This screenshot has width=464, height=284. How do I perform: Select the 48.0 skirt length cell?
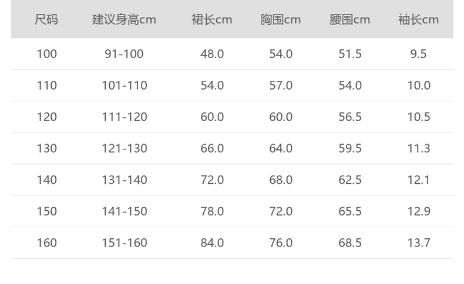click(212, 54)
